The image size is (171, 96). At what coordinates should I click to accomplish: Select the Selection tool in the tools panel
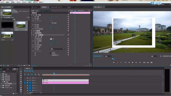click(x=21, y=69)
